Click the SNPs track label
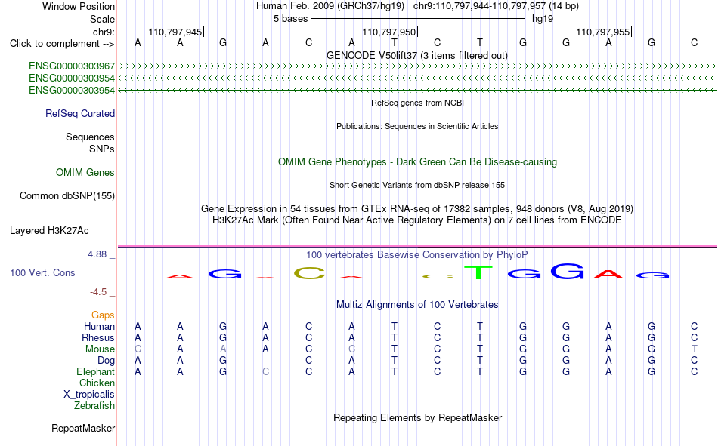Viewport: 718px width, 446px height. (102, 149)
